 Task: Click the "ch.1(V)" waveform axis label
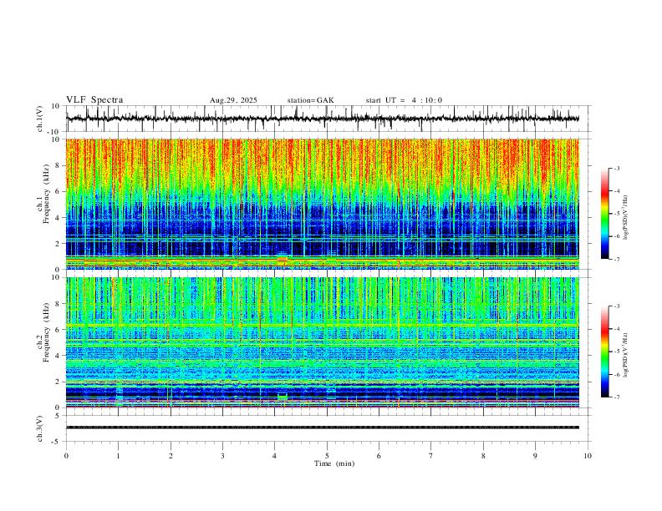click(x=40, y=119)
